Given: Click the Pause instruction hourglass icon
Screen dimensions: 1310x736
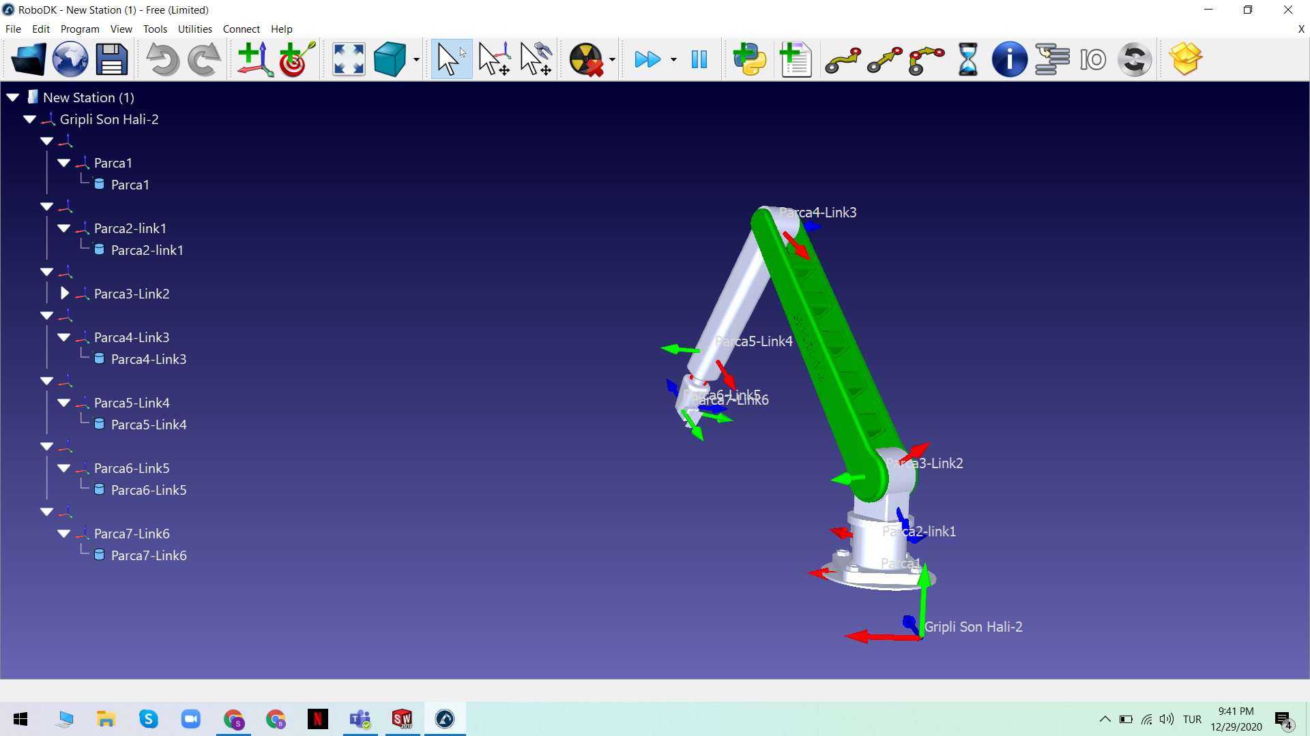Looking at the screenshot, I should [967, 59].
